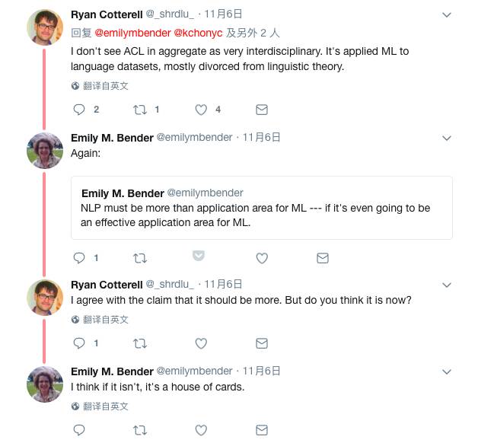Open more options on "house of cards" tweet
The height and width of the screenshot is (443, 478).
[447, 371]
